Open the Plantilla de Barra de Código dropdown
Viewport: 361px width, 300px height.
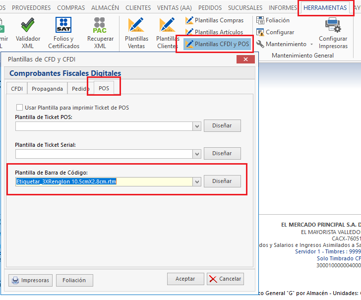(197, 181)
